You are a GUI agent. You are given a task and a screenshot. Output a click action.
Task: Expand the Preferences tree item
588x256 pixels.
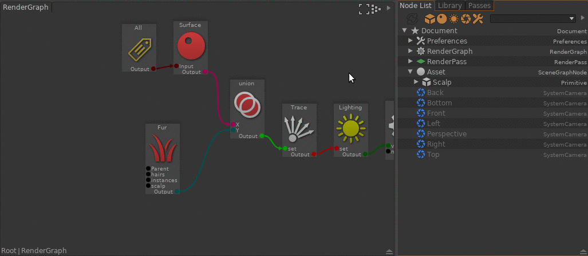pyautogui.click(x=411, y=41)
